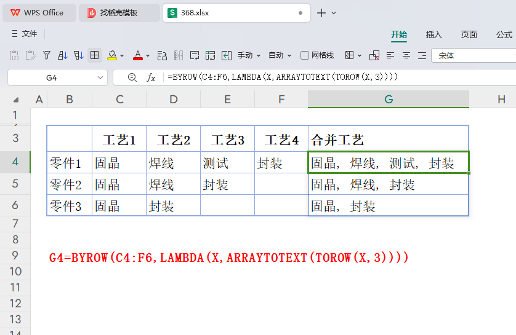Click the all borders grid icon
This screenshot has width=516, height=335.
tap(95, 55)
